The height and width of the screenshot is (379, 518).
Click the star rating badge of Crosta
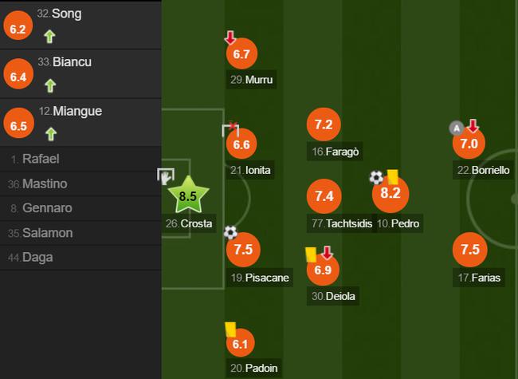[x=188, y=195]
